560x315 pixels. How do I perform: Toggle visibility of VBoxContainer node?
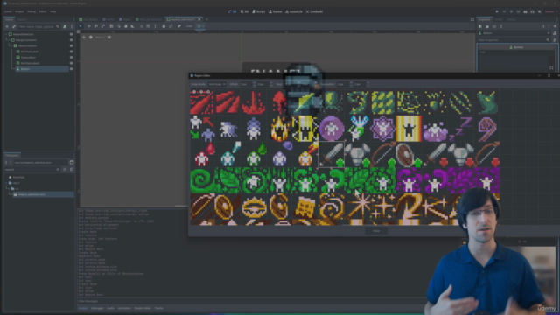click(x=72, y=45)
